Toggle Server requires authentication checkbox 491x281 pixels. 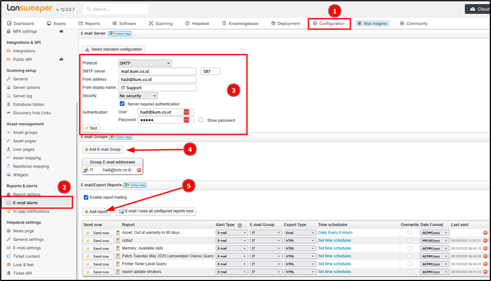coord(122,104)
